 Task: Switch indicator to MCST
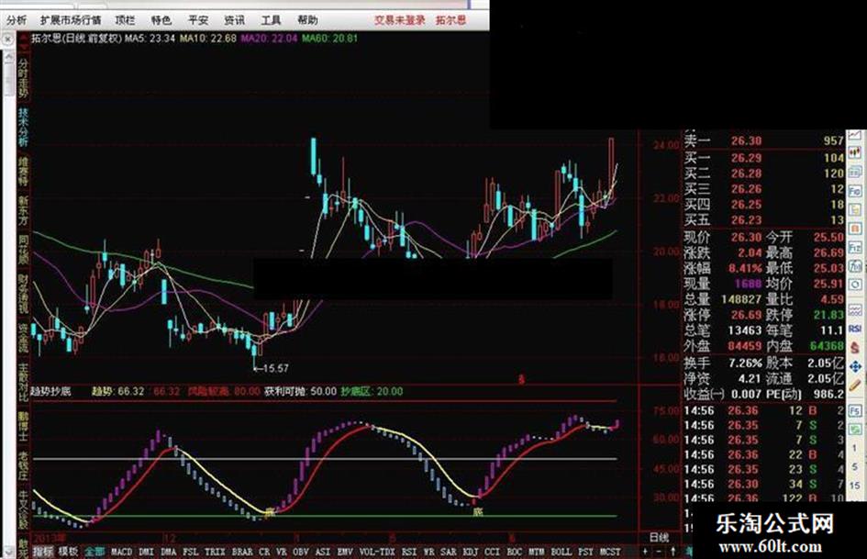coord(610,552)
